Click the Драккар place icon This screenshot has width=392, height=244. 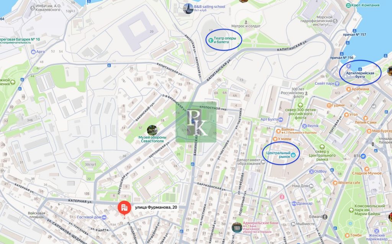pyautogui.click(x=294, y=203)
